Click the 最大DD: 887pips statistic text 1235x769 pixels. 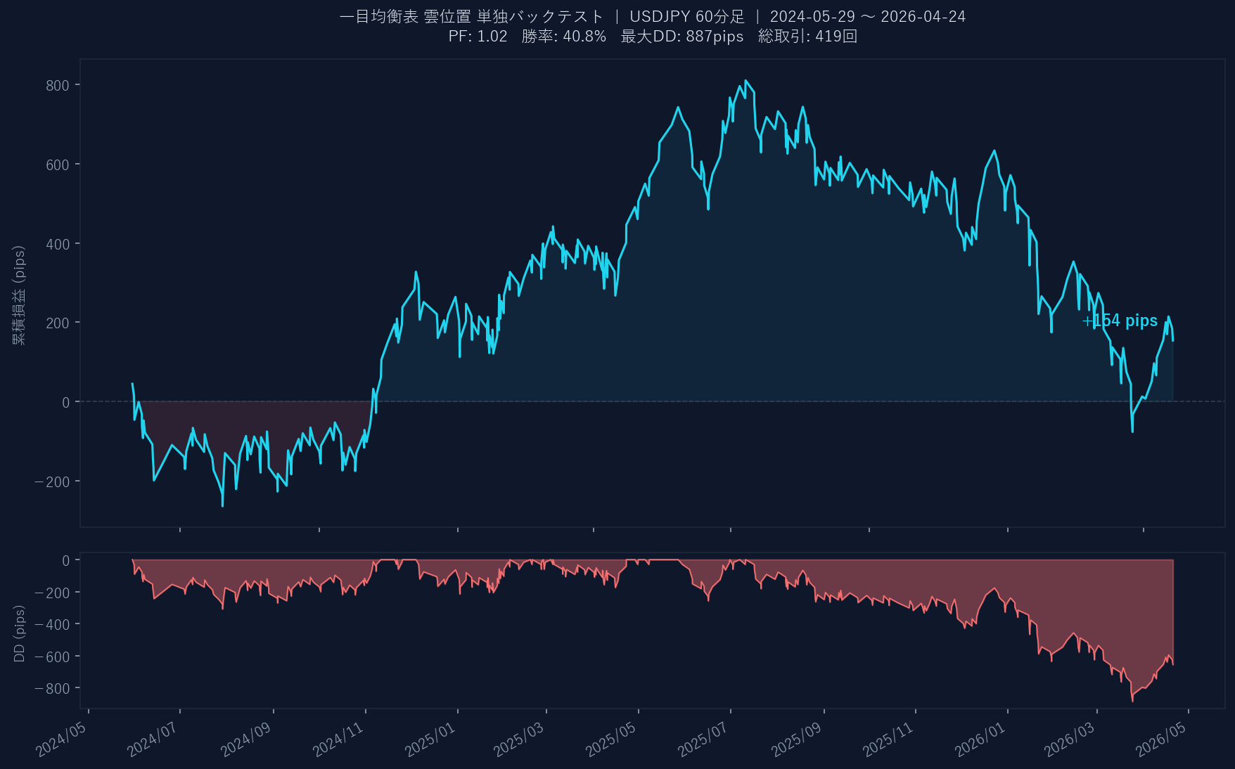click(682, 37)
